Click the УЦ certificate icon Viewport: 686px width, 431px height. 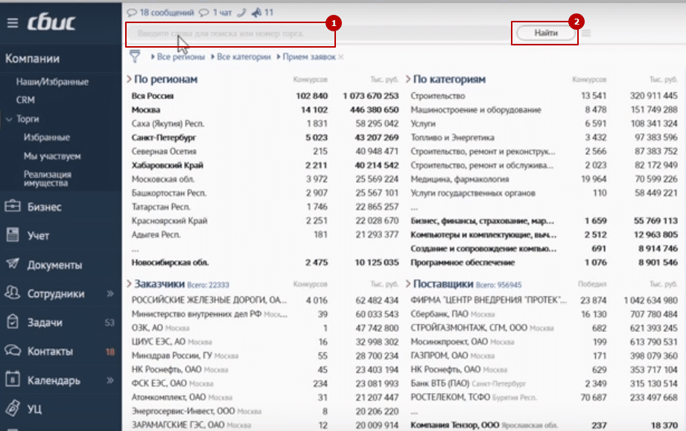click(13, 408)
